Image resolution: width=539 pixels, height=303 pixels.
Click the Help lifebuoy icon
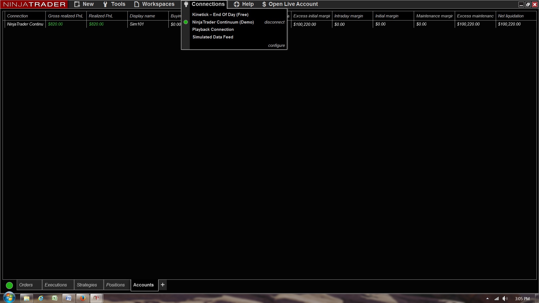pos(237,4)
